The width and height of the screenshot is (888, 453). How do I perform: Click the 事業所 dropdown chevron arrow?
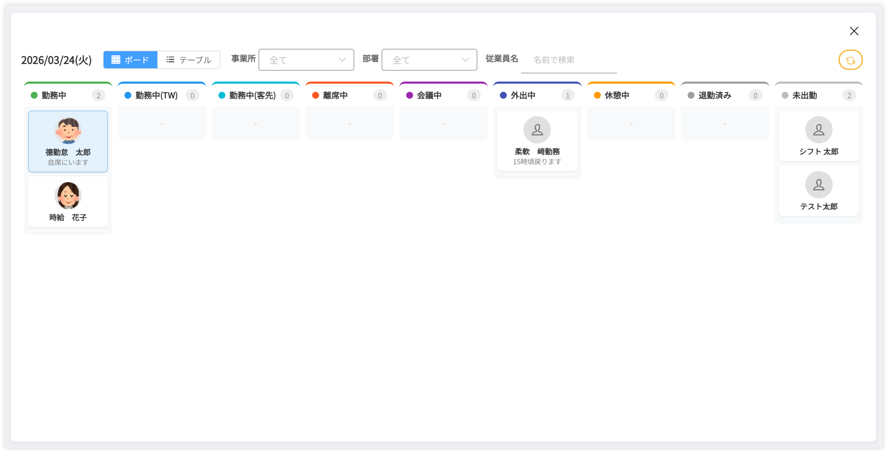[342, 60]
